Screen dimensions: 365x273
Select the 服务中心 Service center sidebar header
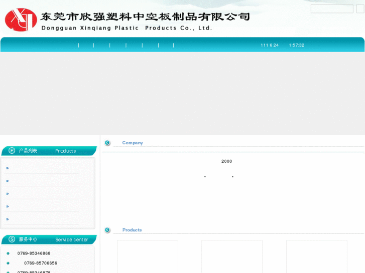tap(49, 239)
